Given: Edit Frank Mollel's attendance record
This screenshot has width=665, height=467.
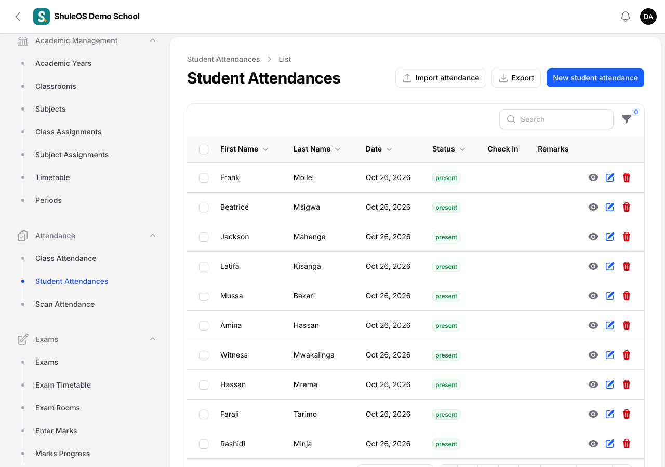Looking at the screenshot, I should pos(610,177).
